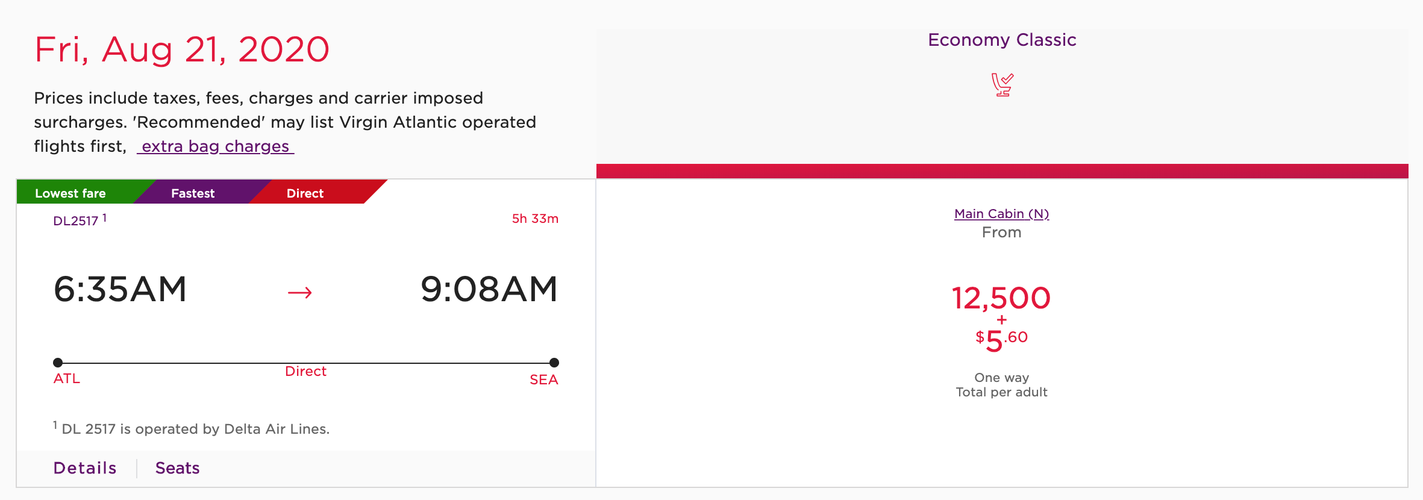Select the 12,500 points fare

(1001, 298)
